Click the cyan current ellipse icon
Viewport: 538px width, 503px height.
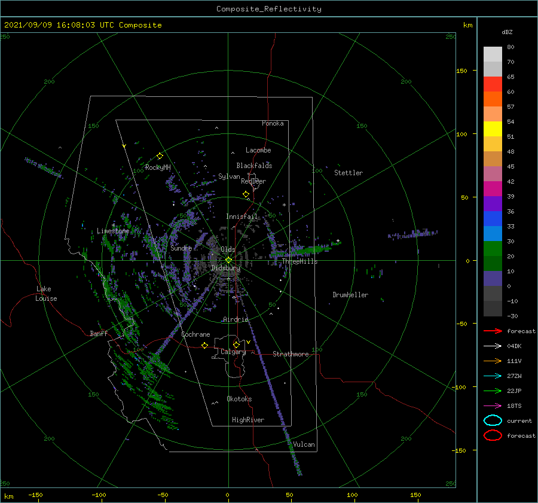point(493,420)
